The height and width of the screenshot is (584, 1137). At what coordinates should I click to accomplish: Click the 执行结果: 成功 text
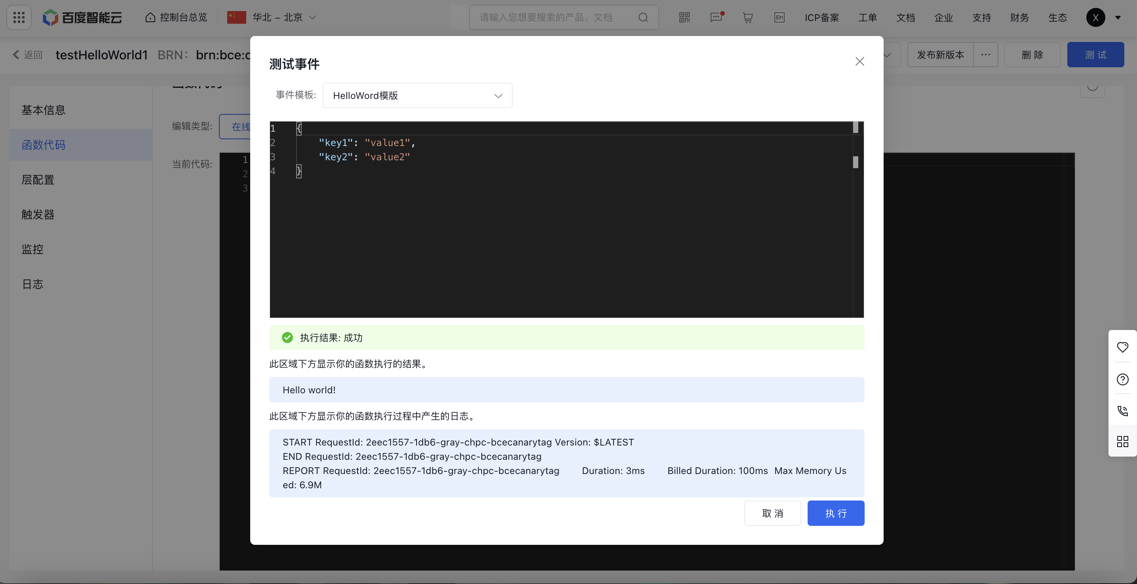(331, 338)
